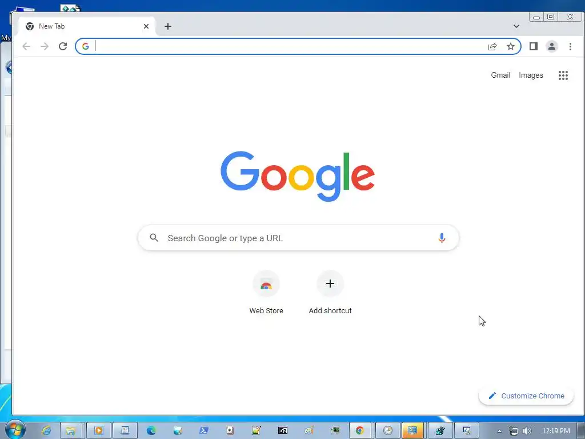585x439 pixels.
Task: Start voice search with microphone
Action: pyautogui.click(x=442, y=238)
